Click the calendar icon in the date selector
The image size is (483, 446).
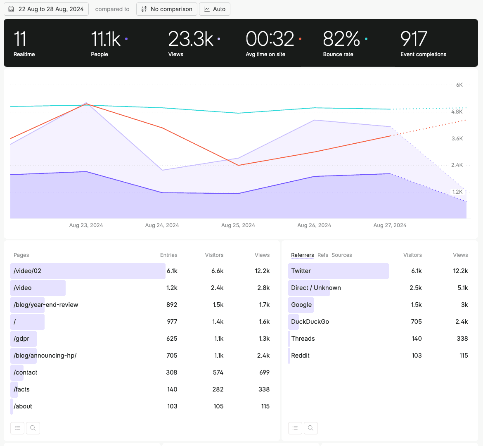(11, 9)
